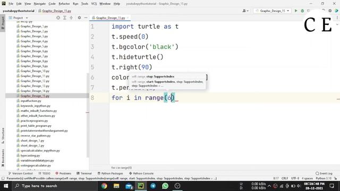Open the Python Console tool window
The width and height of the screenshot is (340, 191).
tap(141, 173)
